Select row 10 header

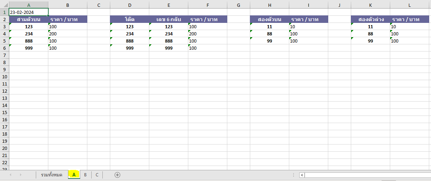click(x=4, y=77)
